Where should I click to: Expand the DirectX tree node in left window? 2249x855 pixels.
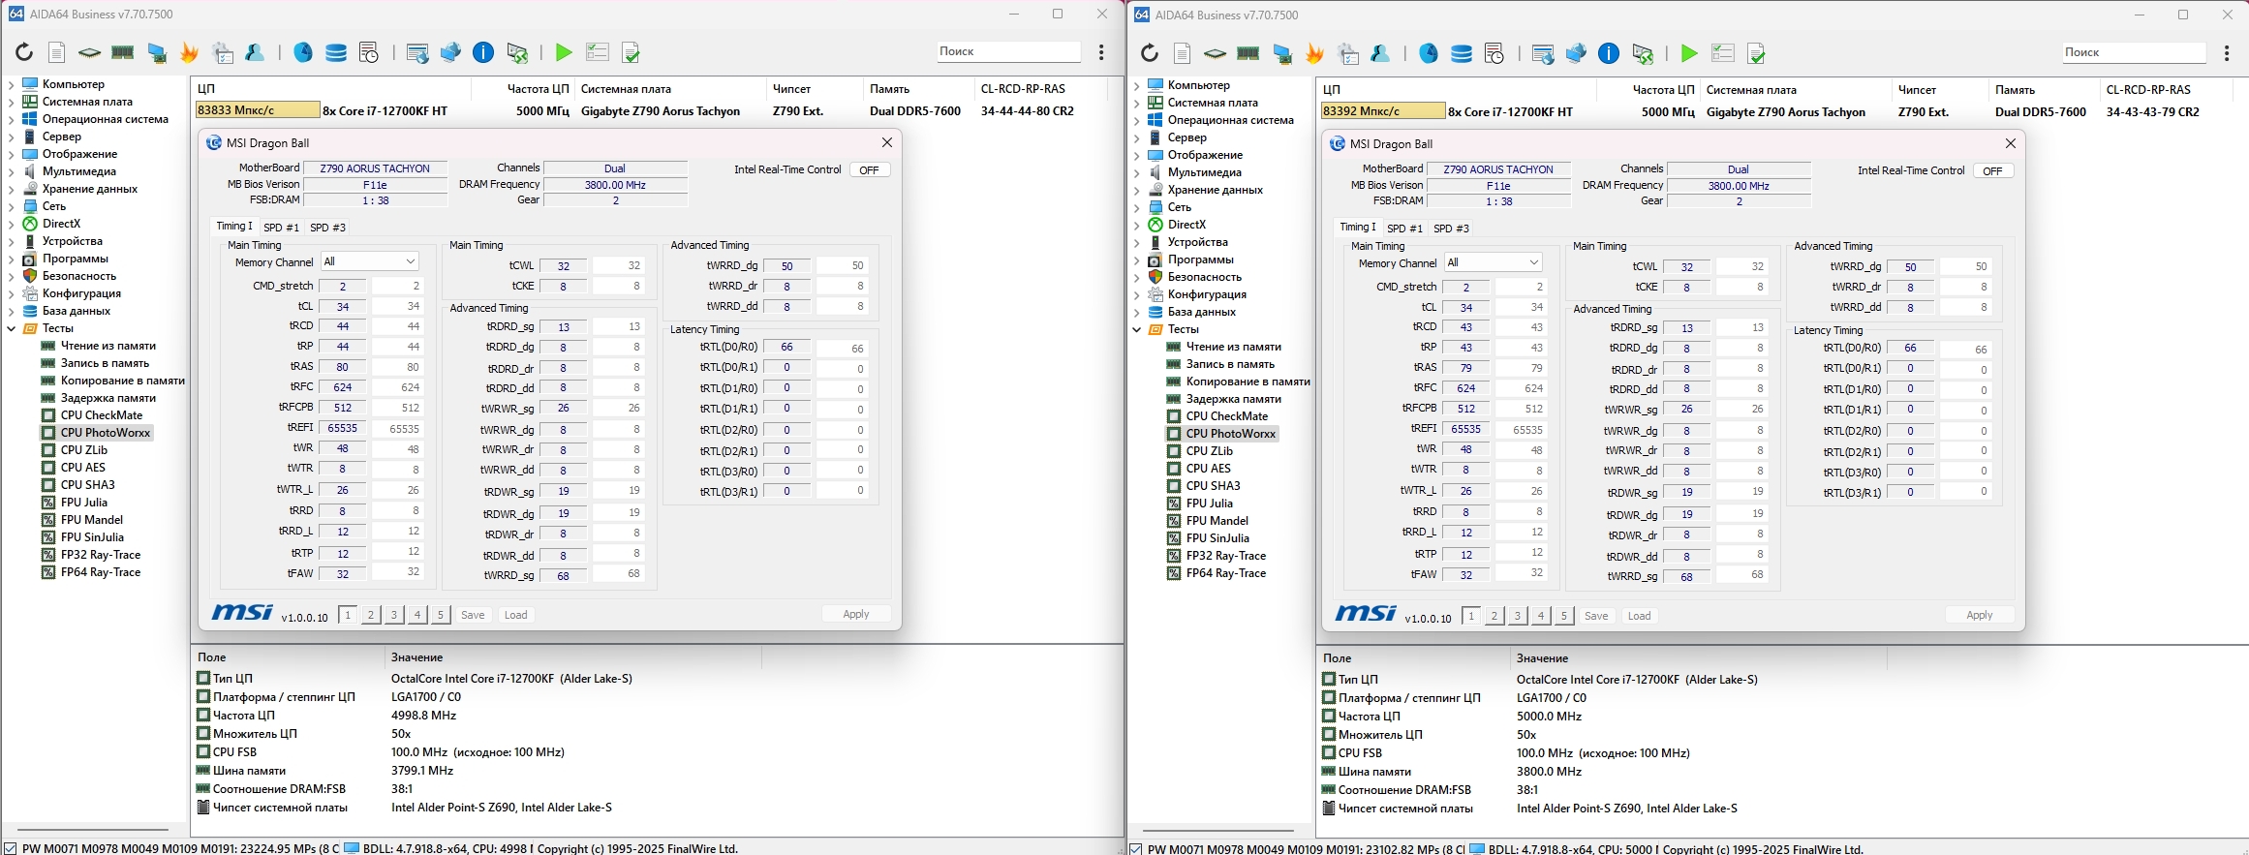pyautogui.click(x=11, y=224)
